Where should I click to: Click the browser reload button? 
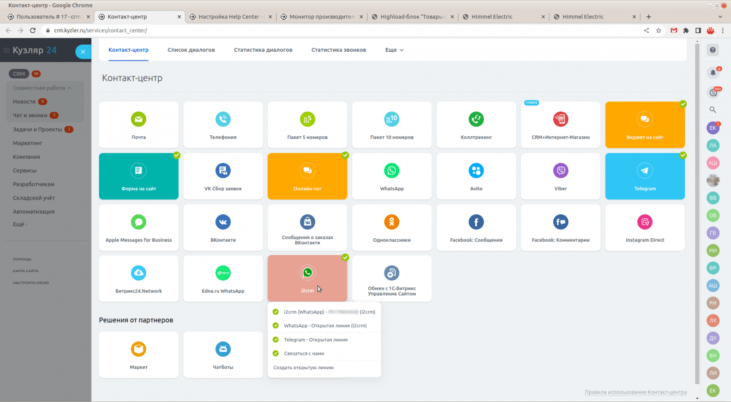click(33, 31)
